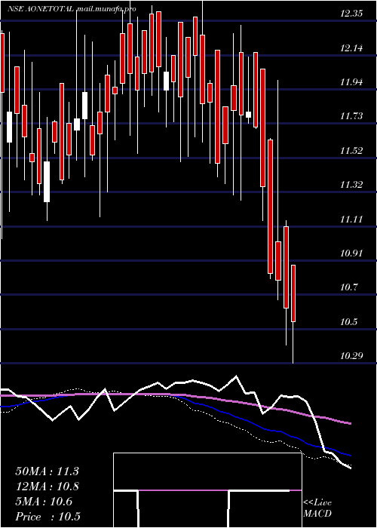
Task: Click the 10.5 price axis label
Action: click(348, 322)
